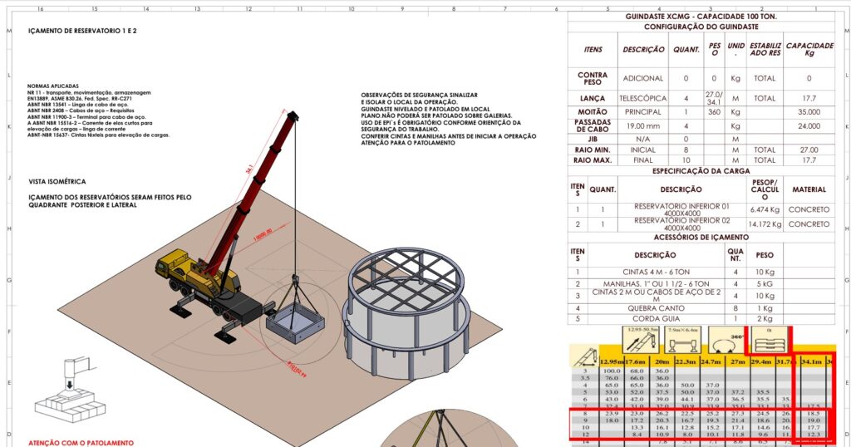Click the MOITÃO row label
Viewport: 851px width, 447px height.
click(x=593, y=111)
